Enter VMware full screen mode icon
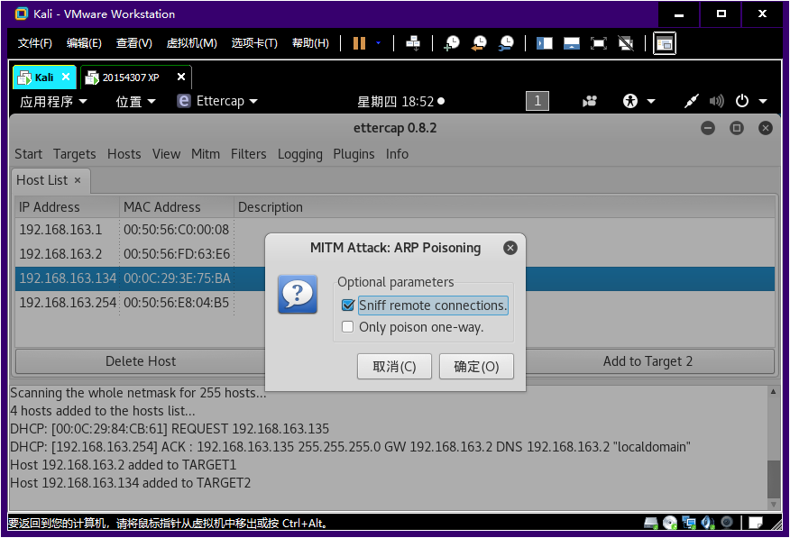This screenshot has height=538, width=790. (x=598, y=43)
